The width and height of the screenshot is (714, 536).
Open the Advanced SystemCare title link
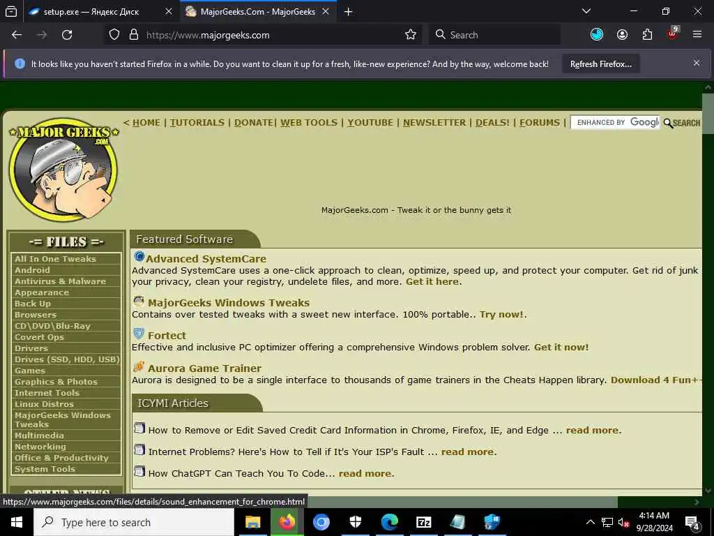pos(206,258)
